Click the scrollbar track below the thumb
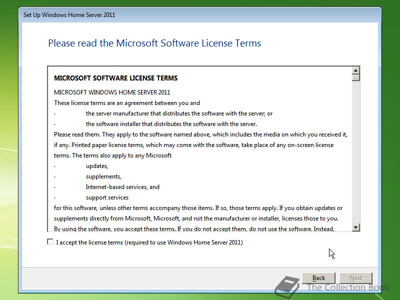 pos(355,152)
